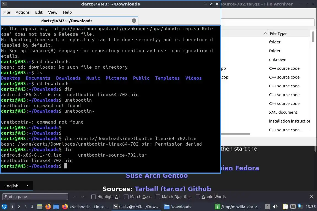Toggle the Highlight All checkbox

coord(93,197)
